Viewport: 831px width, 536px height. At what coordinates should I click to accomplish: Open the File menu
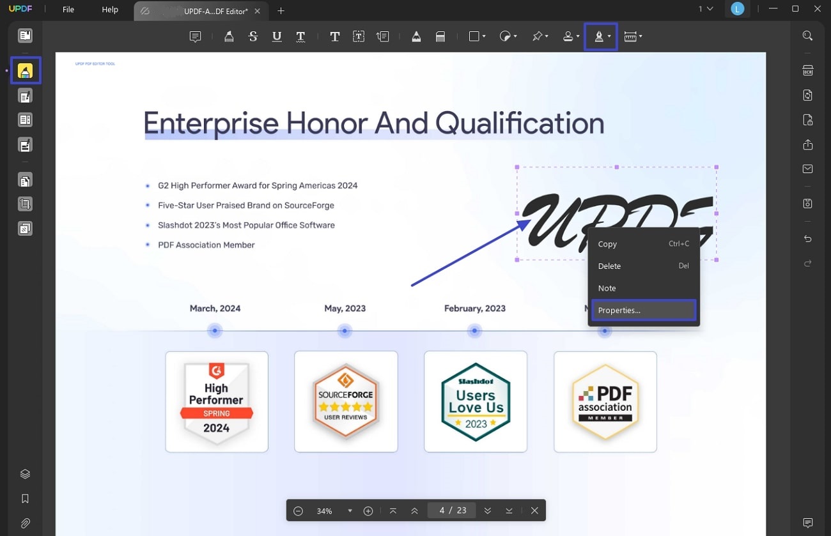coord(68,10)
